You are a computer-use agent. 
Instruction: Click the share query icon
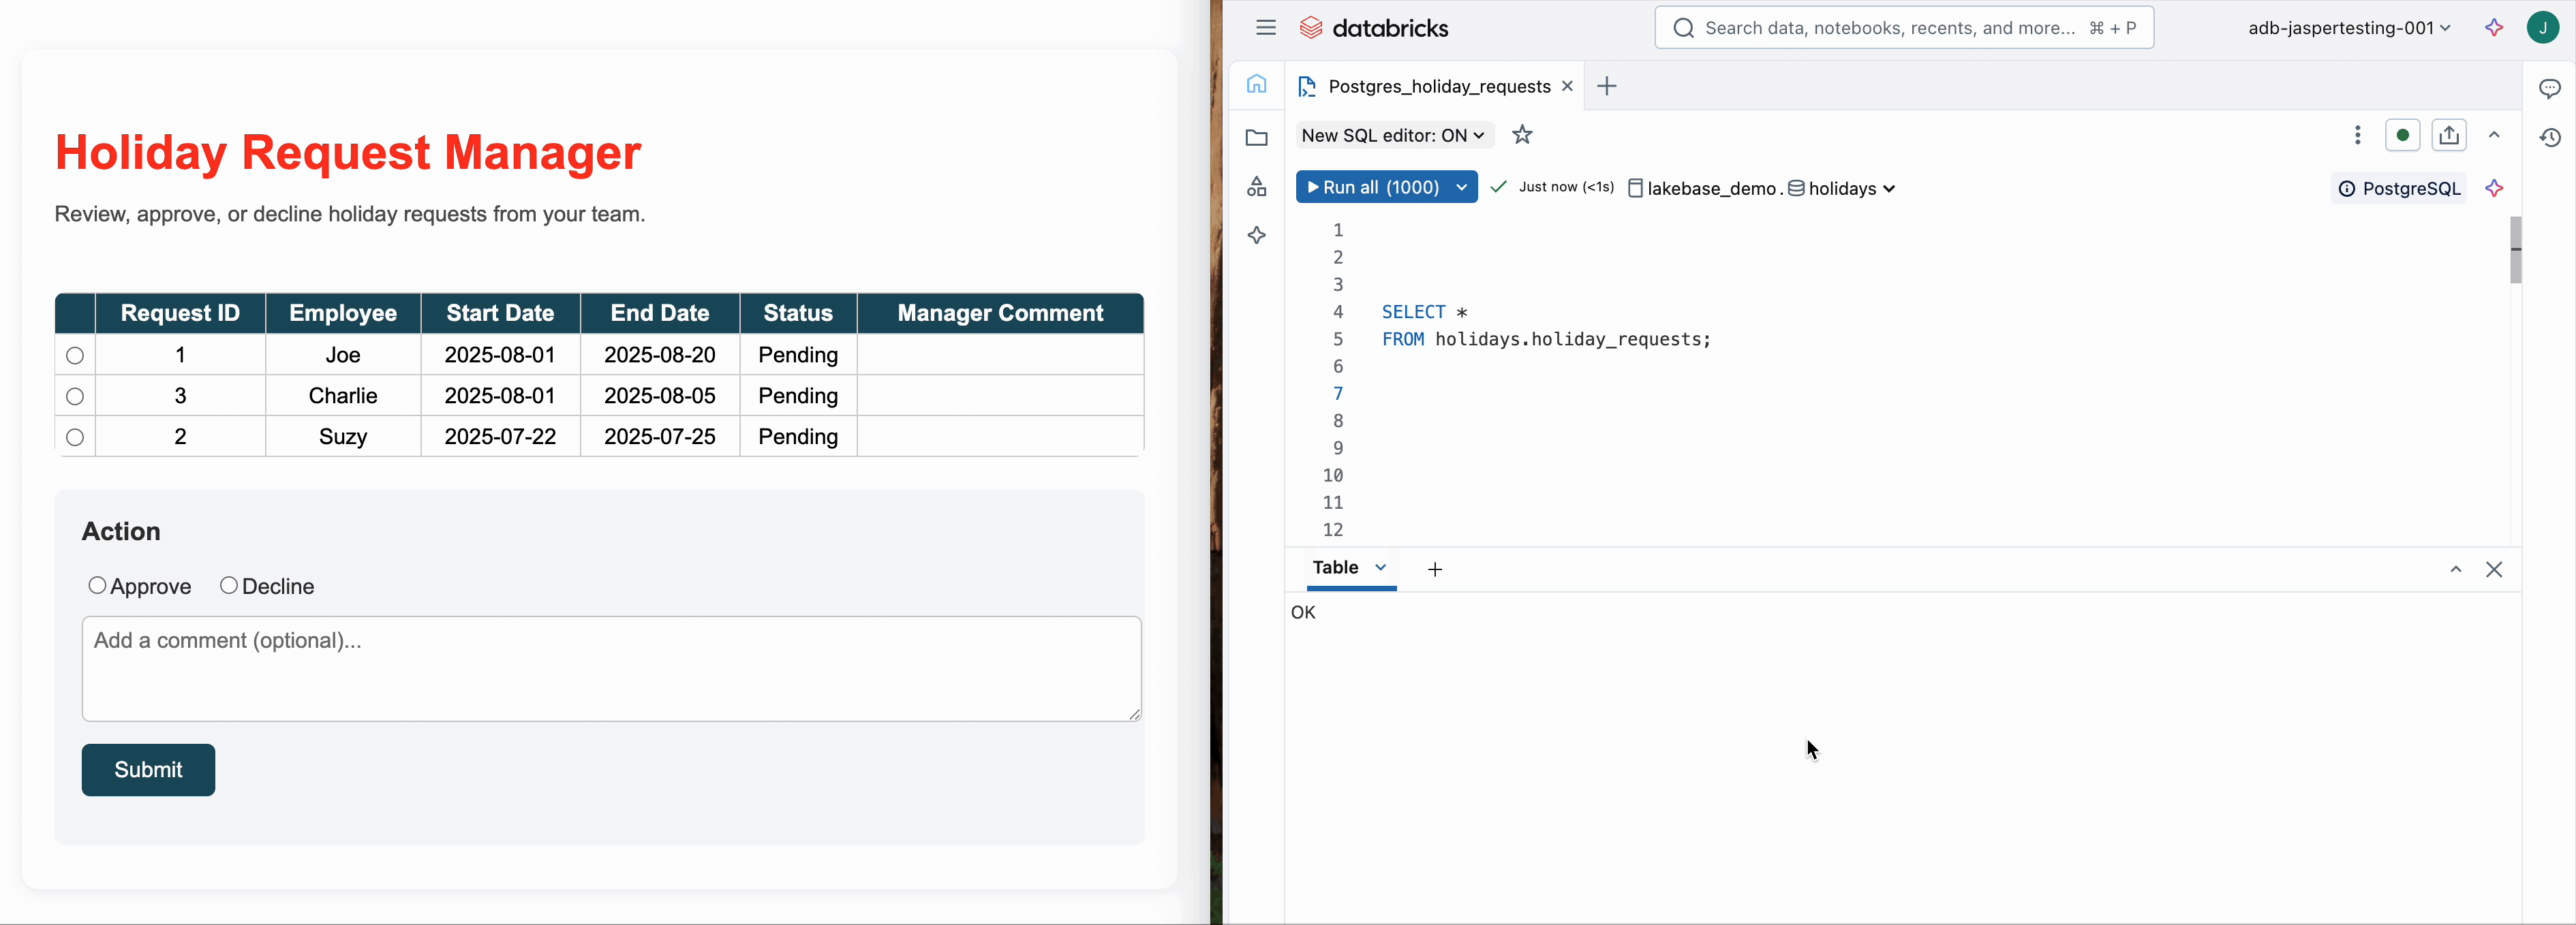pyautogui.click(x=2449, y=135)
